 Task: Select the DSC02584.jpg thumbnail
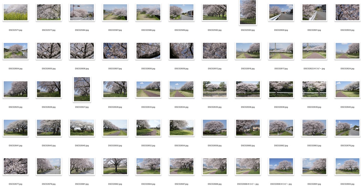pos(82,12)
